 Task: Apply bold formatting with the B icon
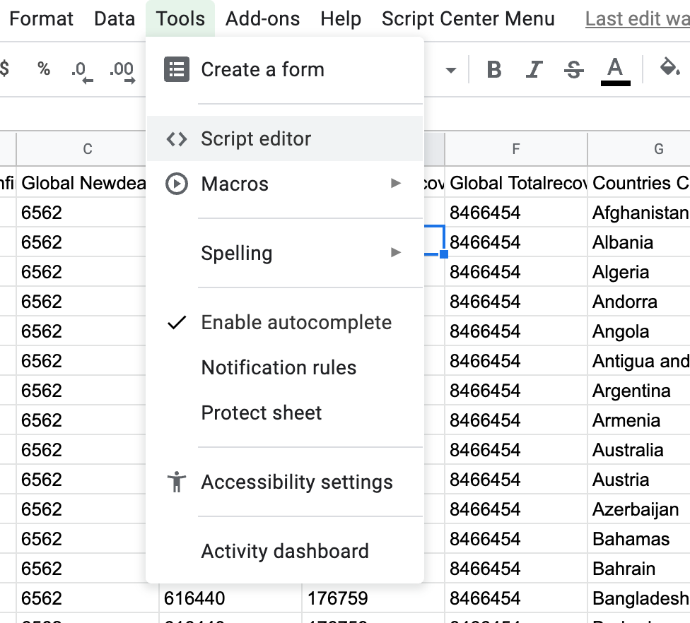[495, 69]
